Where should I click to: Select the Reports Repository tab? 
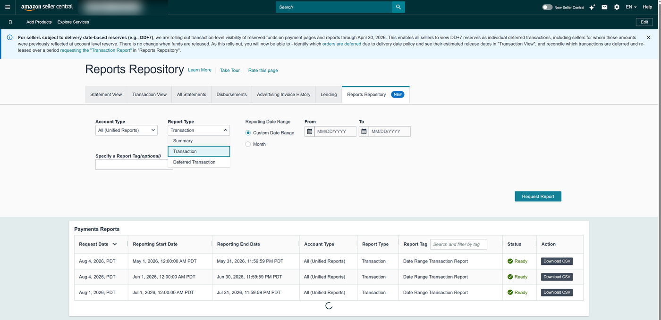click(x=375, y=94)
